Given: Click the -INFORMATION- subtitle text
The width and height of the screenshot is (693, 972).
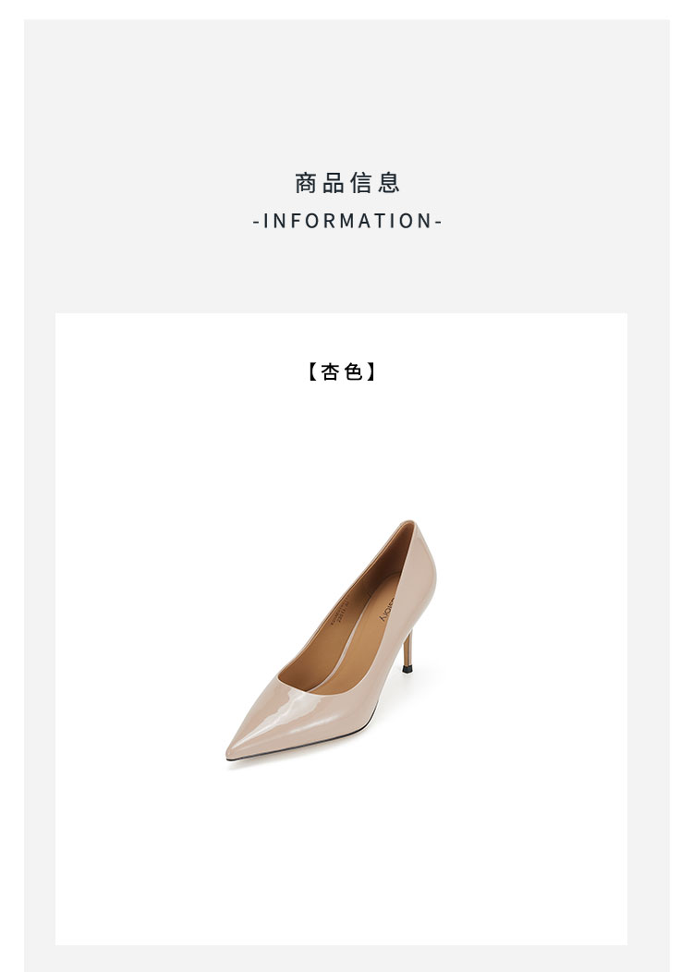Looking at the screenshot, I should [347, 221].
